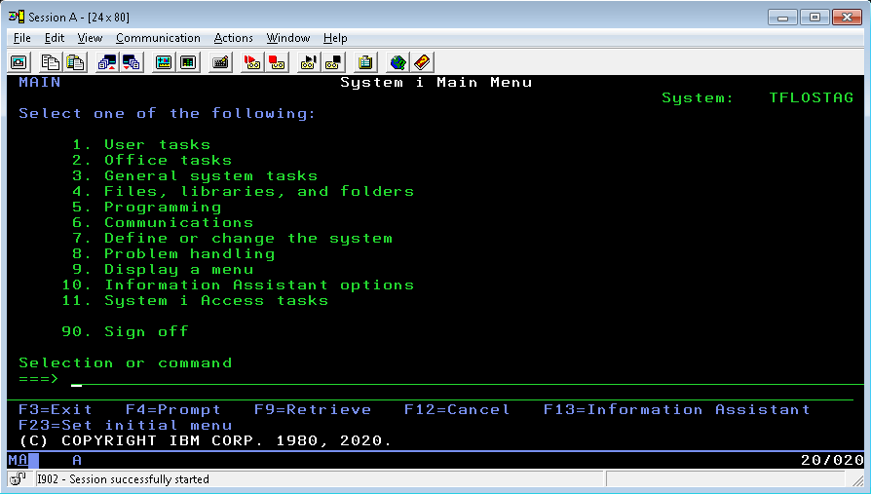Quit macro using black square cassette icon
The height and width of the screenshot is (494, 871).
333,62
